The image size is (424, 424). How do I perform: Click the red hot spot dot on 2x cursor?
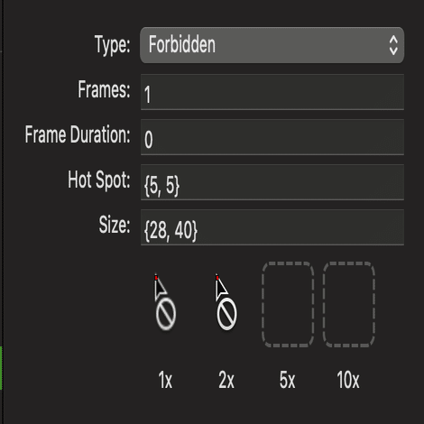(x=217, y=278)
